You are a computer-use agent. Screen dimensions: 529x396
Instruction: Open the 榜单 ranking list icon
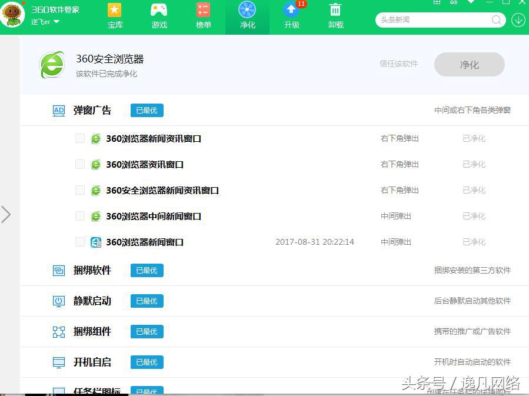203,16
